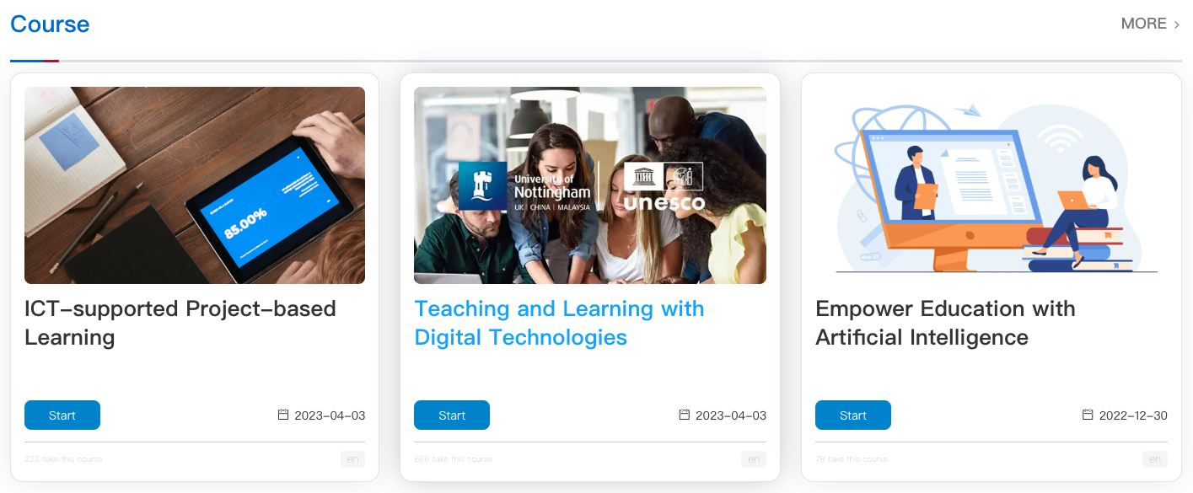The width and height of the screenshot is (1193, 493).
Task: Start Empower Education with Artificial Intelligence course
Action: tap(853, 415)
